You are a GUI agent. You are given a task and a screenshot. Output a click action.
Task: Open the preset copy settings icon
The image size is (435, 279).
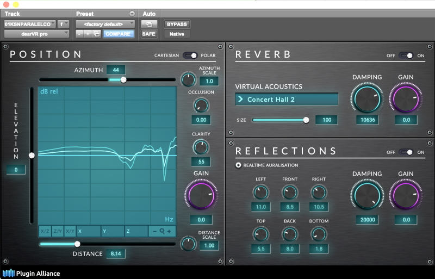click(97, 34)
